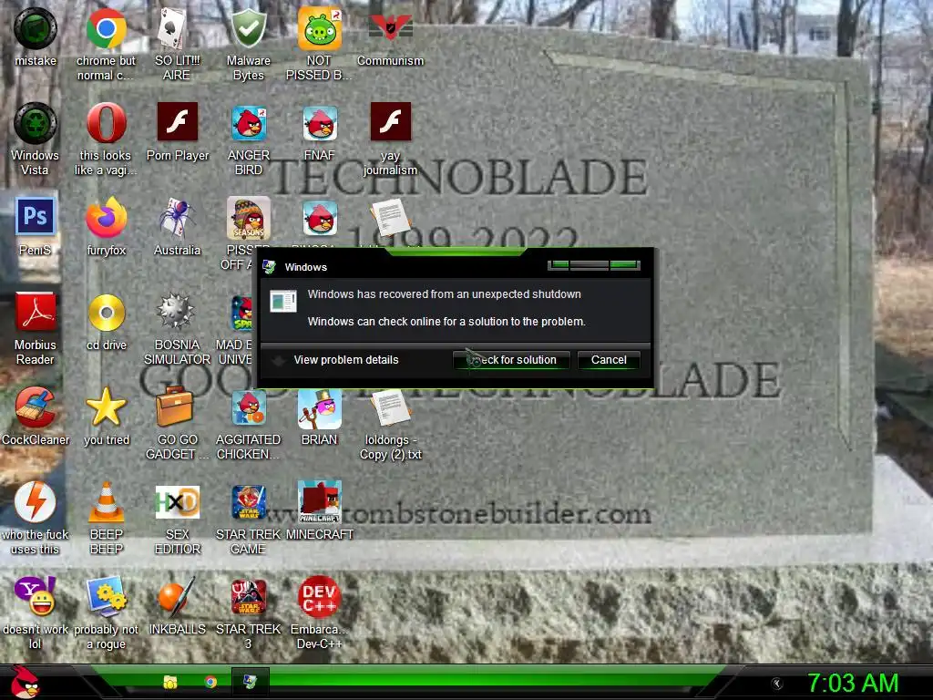
Task: Launch the STAR TREK GAME icon
Action: [x=248, y=502]
